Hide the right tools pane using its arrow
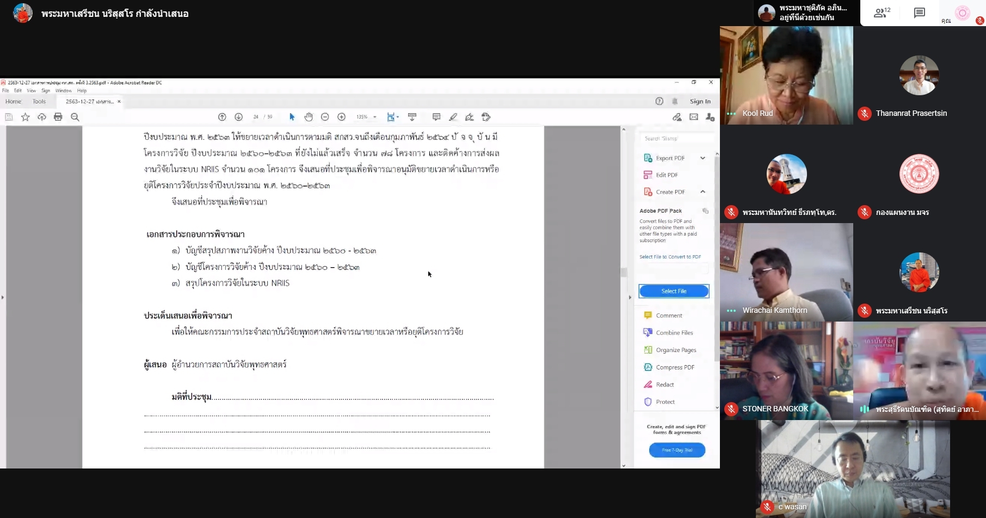 point(630,297)
